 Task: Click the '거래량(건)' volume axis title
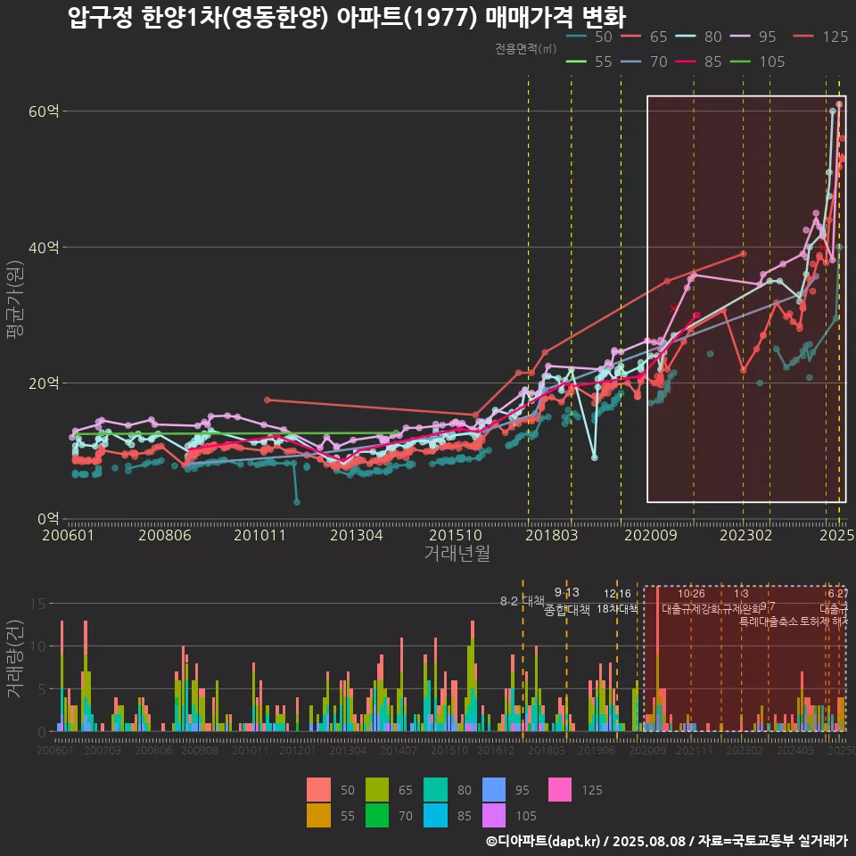click(x=15, y=658)
